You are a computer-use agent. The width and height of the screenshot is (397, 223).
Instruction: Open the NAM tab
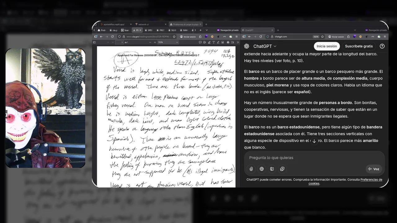184,30
